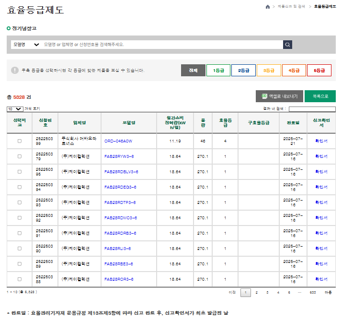Open 확인서 for FAB28ROR3-6 row
Viewport: 342px width, 321px height.
(321, 279)
